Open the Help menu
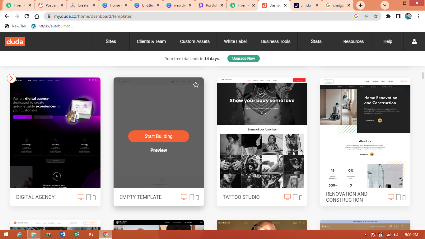 [x=388, y=41]
